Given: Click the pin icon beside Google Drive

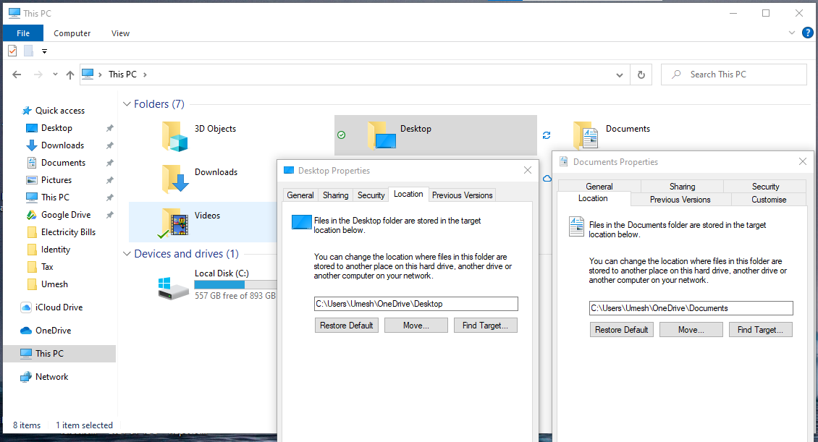Looking at the screenshot, I should tap(109, 215).
